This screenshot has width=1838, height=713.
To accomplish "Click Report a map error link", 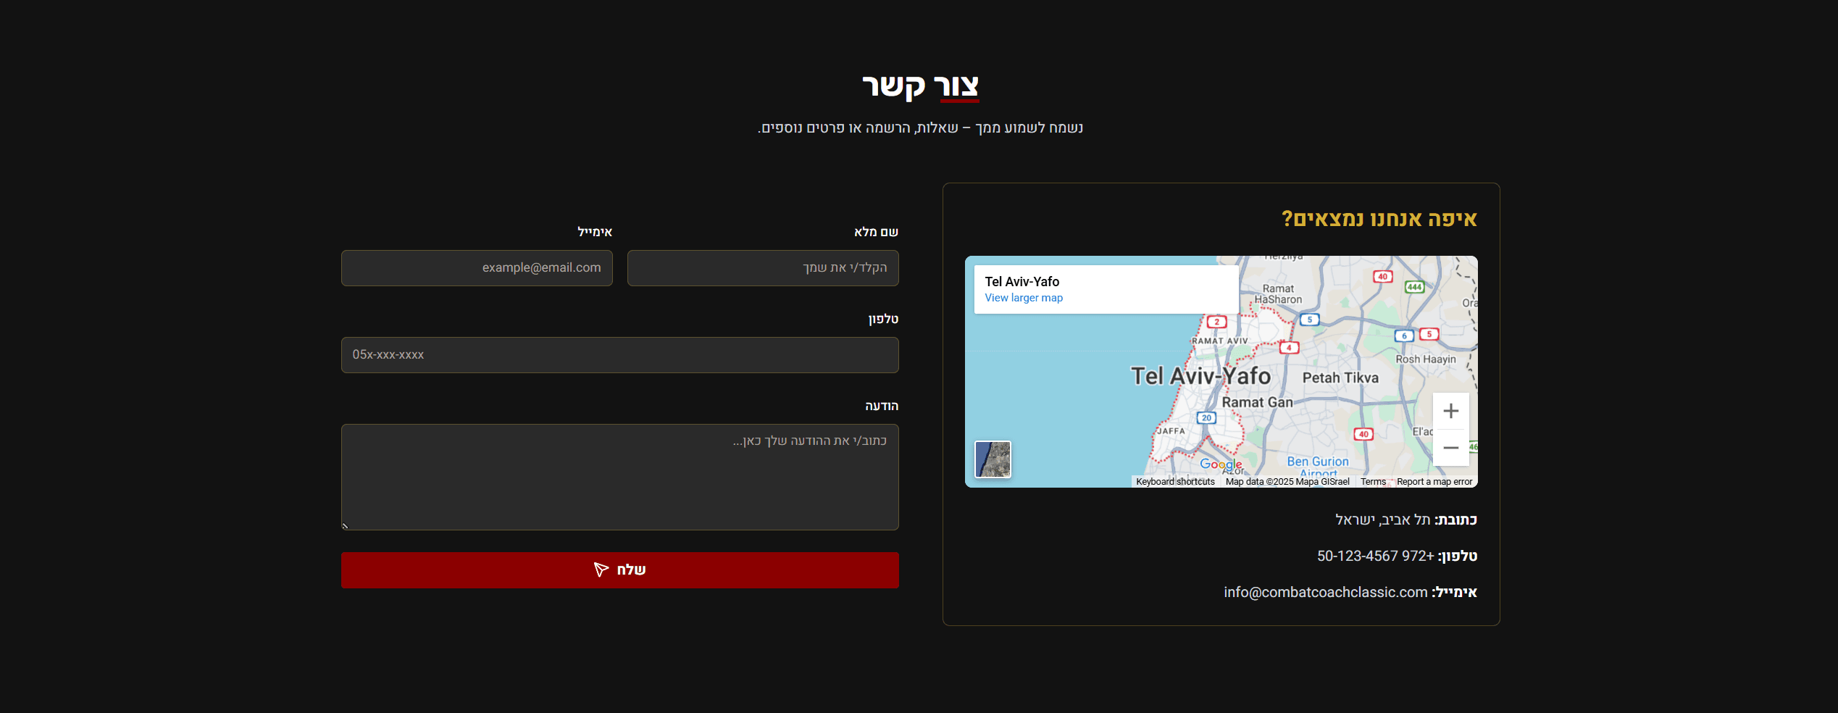I will [x=1434, y=482].
